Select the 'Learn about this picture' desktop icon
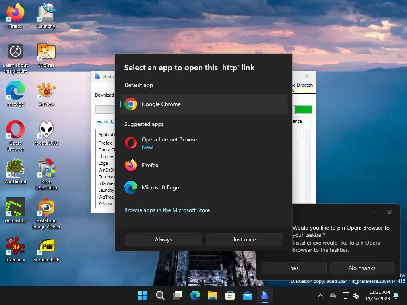Image resolution: width=407 pixels, height=305 pixels. (16, 58)
